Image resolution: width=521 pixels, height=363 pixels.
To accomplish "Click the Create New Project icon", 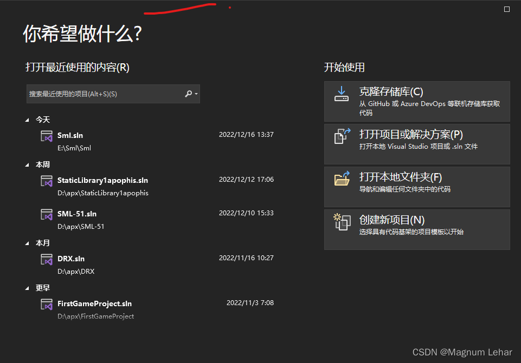I will (x=342, y=222).
